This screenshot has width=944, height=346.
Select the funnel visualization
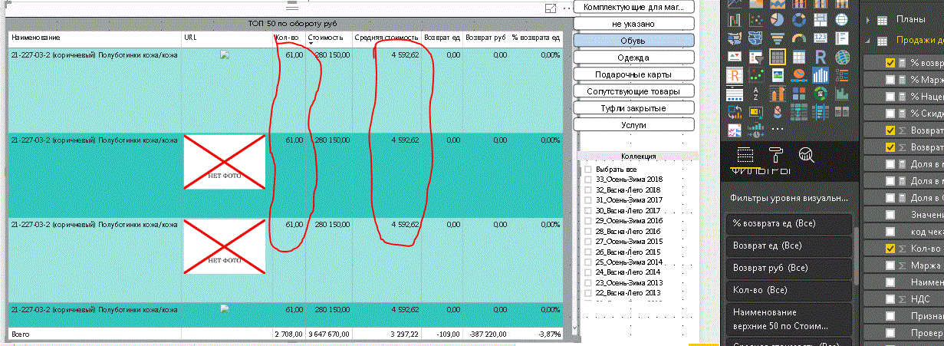(778, 38)
